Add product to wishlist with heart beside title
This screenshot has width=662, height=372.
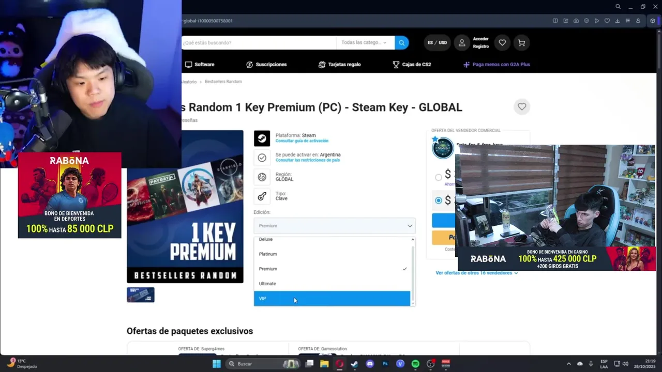(x=522, y=106)
